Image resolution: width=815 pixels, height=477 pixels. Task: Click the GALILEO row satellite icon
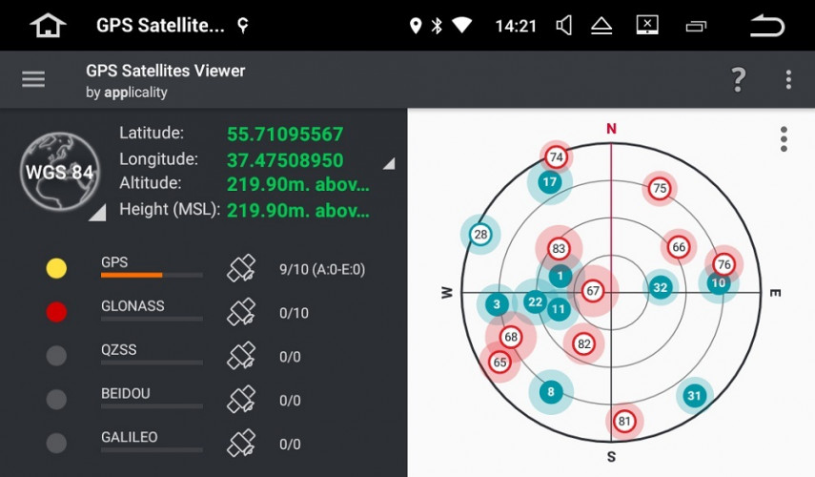tap(241, 444)
